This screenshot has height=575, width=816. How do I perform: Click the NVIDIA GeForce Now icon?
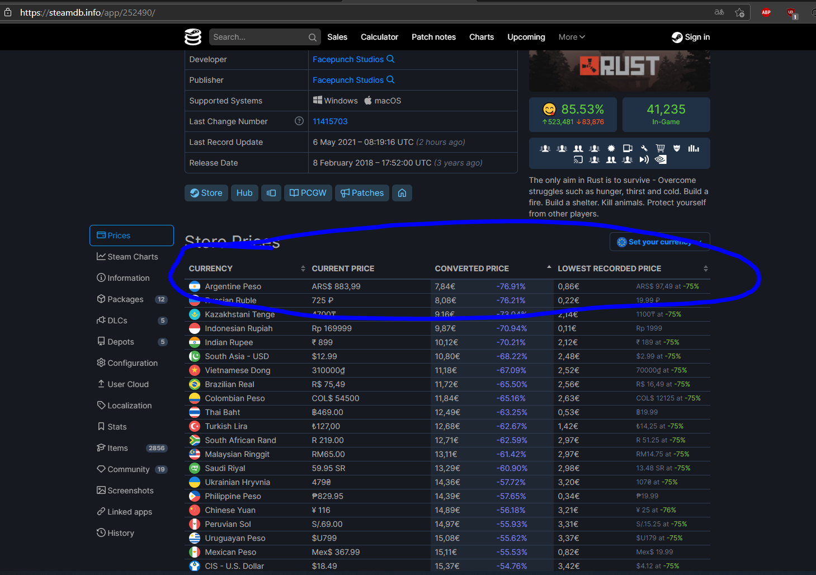click(x=661, y=159)
